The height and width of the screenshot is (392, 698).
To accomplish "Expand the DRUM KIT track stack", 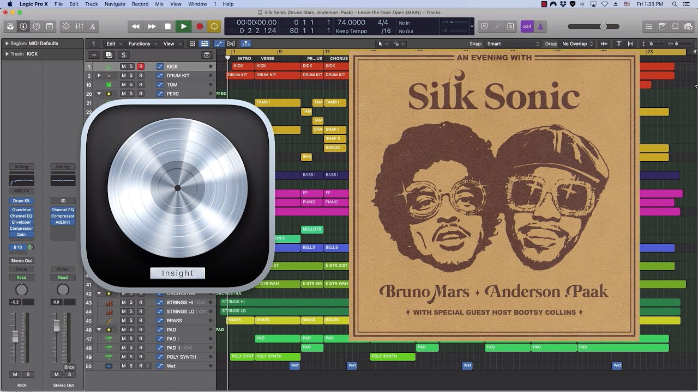I will (x=99, y=76).
